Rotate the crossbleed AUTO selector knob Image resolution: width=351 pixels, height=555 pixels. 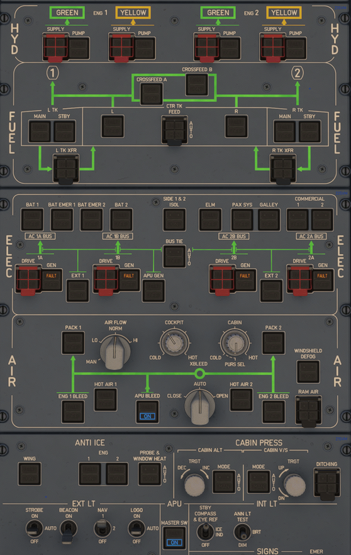[199, 408]
